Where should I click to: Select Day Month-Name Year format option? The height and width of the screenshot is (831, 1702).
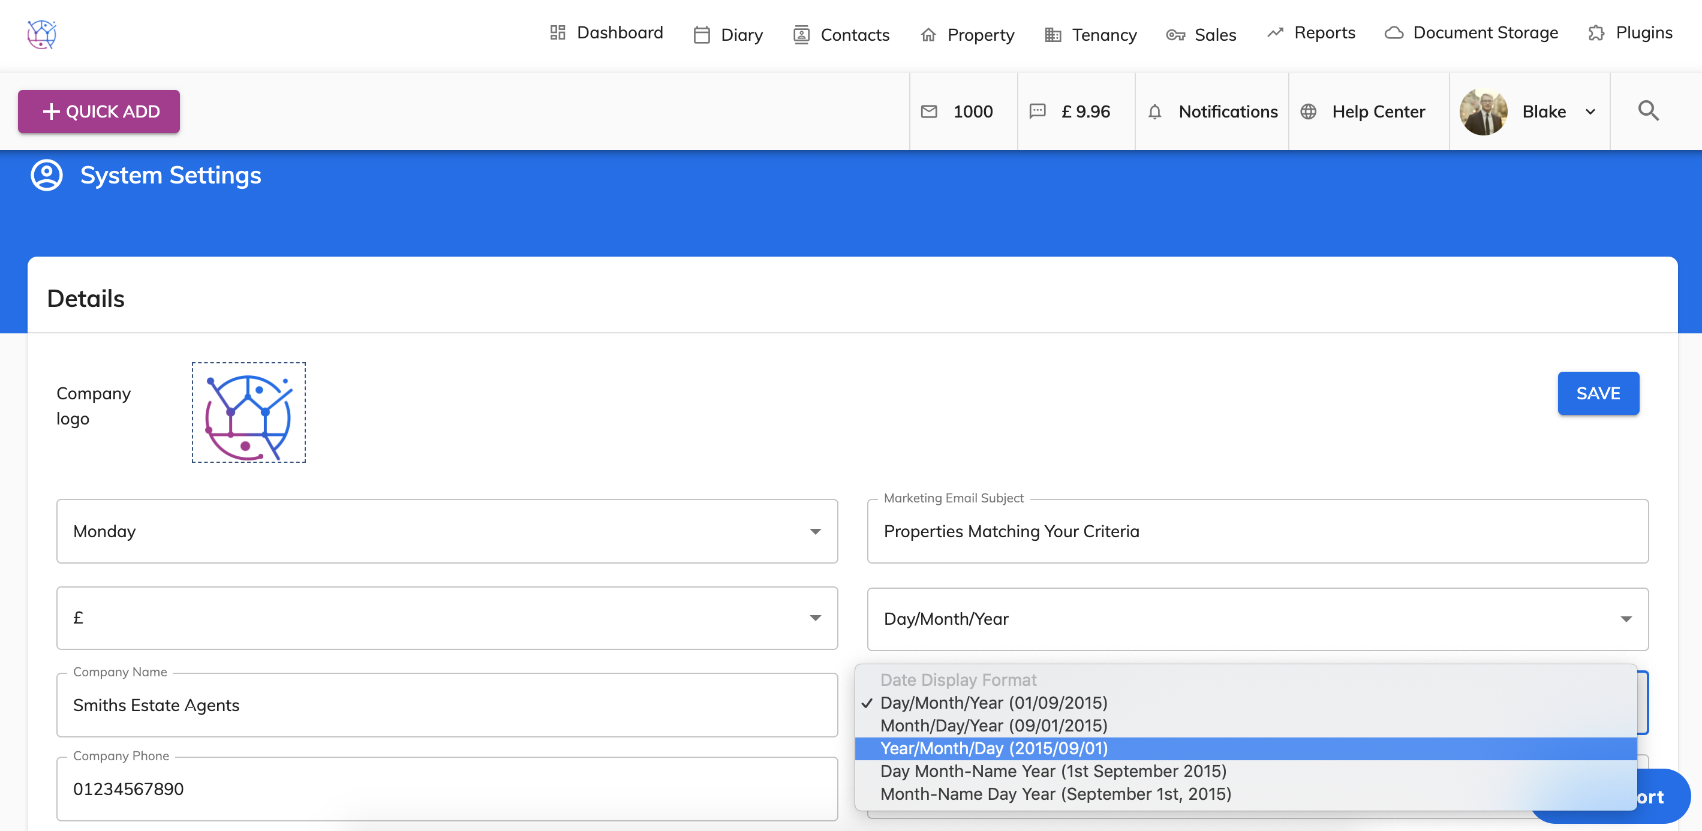[1053, 771]
